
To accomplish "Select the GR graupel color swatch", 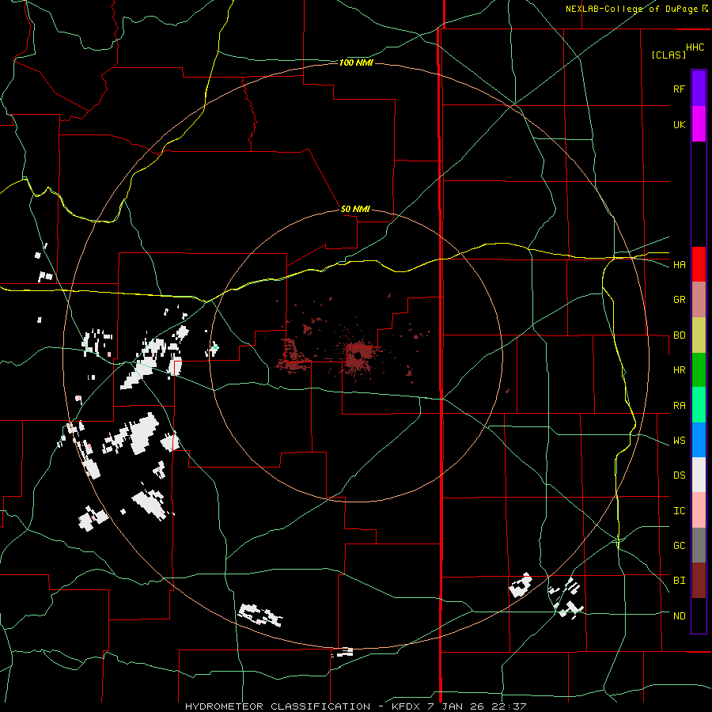I will click(699, 300).
